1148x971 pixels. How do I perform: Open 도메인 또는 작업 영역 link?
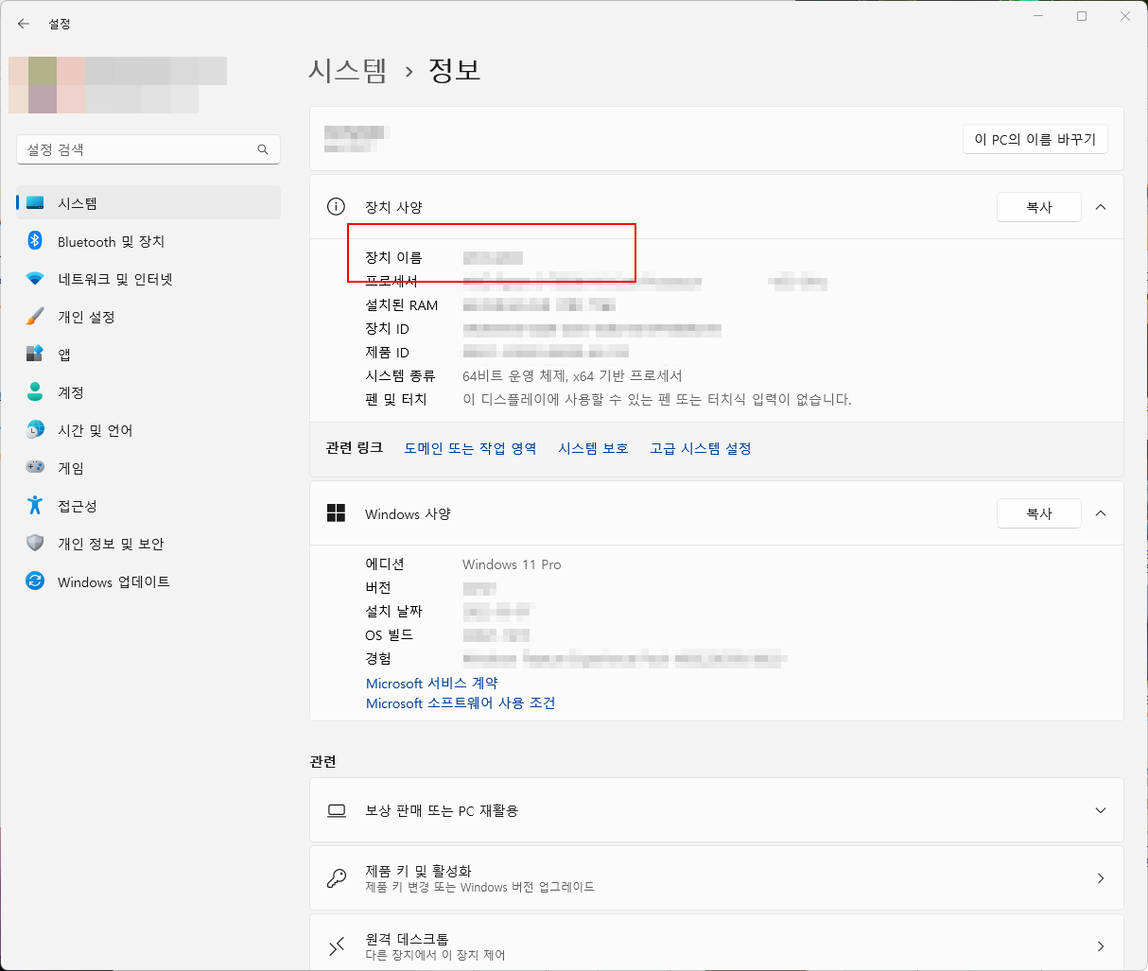[470, 448]
